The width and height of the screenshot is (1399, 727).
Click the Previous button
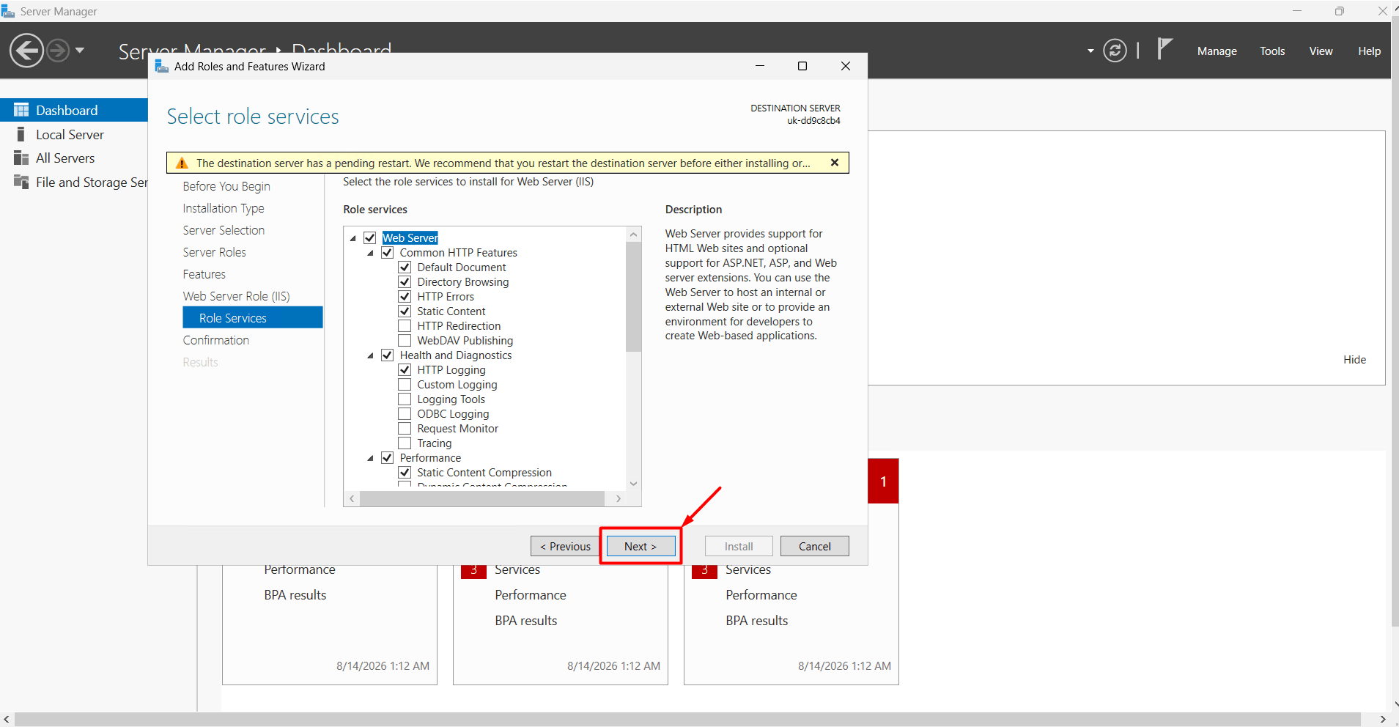point(565,546)
